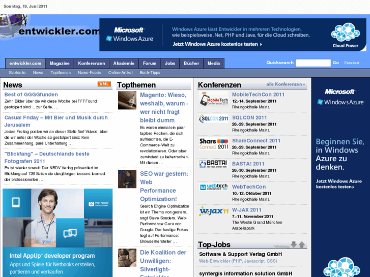The width and height of the screenshot is (370, 277).
Task: Open the Bücher tab
Action: [x=191, y=64]
